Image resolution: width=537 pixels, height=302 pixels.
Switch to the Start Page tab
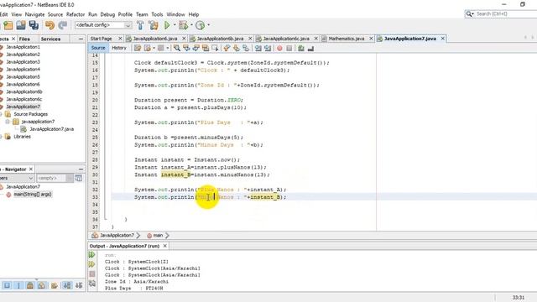click(x=101, y=39)
